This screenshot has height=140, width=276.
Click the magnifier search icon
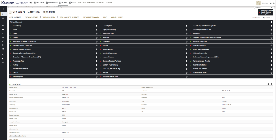(x=272, y=7)
